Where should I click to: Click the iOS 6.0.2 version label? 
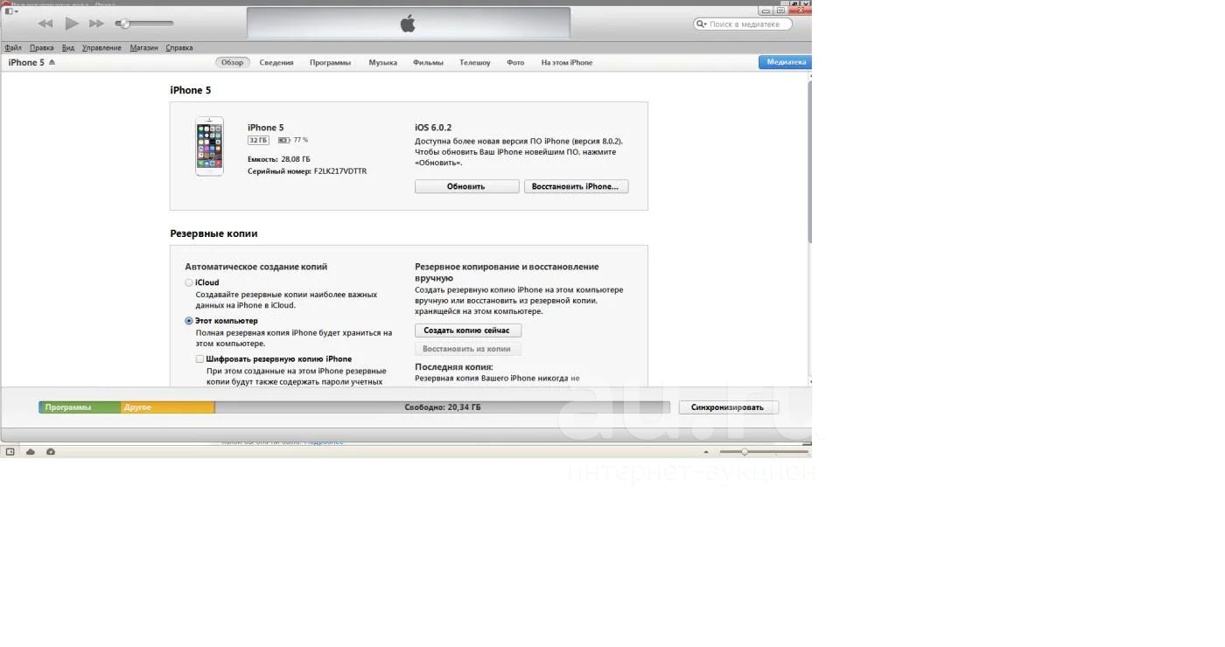[433, 128]
